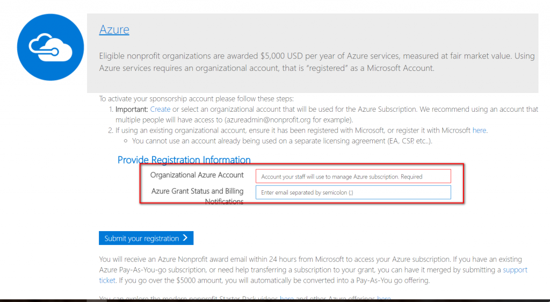This screenshot has width=550, height=302.
Task: Open the Azure heading link
Action: pos(114,30)
